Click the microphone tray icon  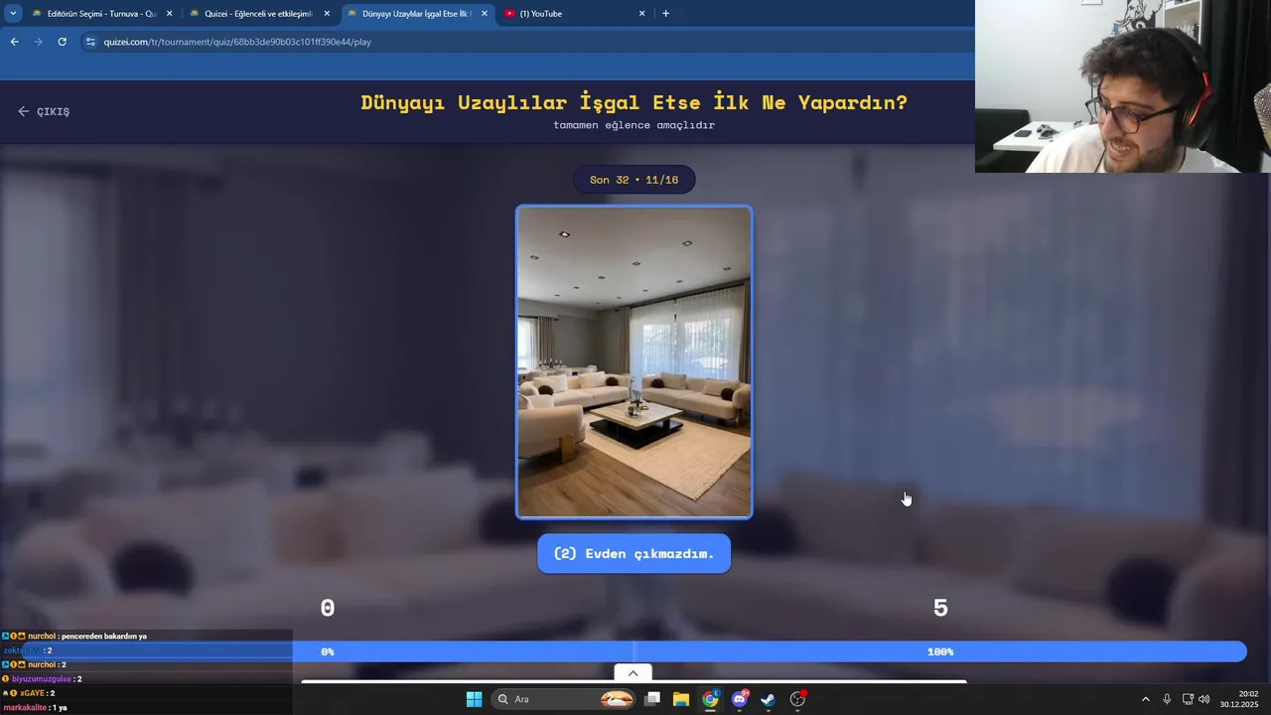[x=1167, y=699]
